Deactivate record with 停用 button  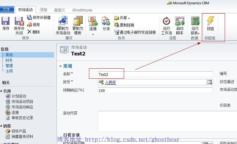click(x=33, y=25)
